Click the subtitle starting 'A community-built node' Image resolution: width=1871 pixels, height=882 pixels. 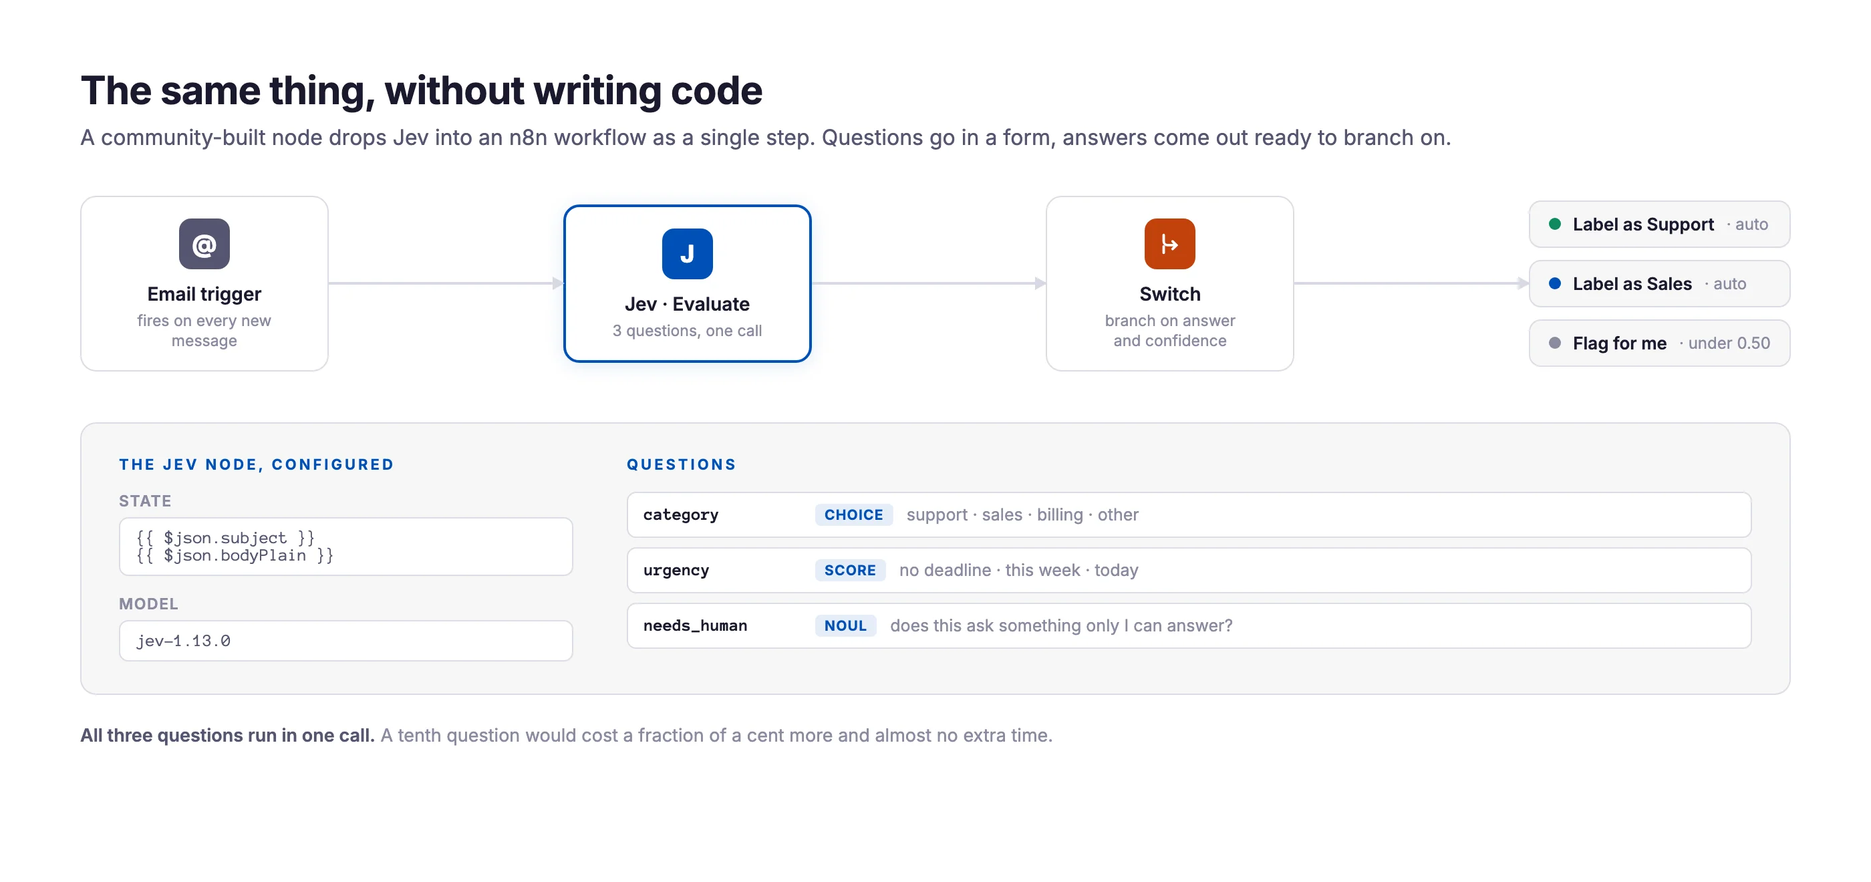(x=766, y=138)
